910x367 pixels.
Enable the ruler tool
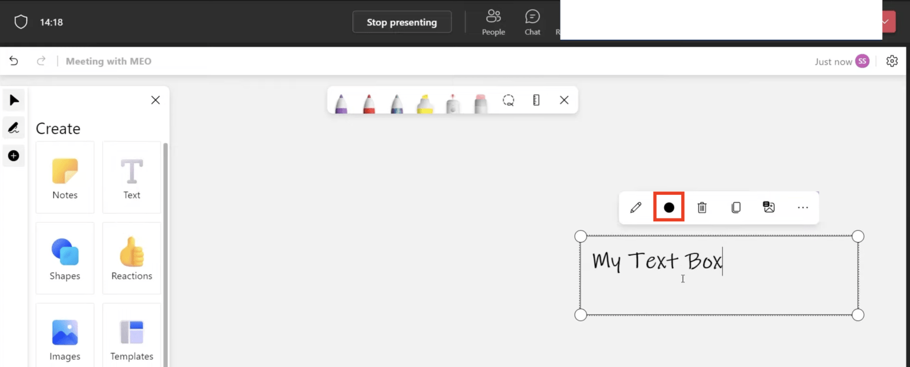536,100
